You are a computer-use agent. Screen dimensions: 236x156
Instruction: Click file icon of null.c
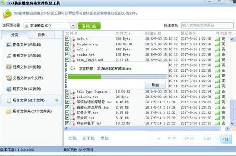73,49
